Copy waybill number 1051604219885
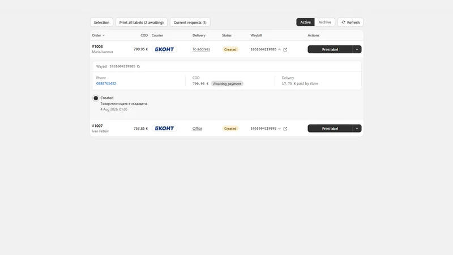The image size is (453, 255). coord(138,66)
